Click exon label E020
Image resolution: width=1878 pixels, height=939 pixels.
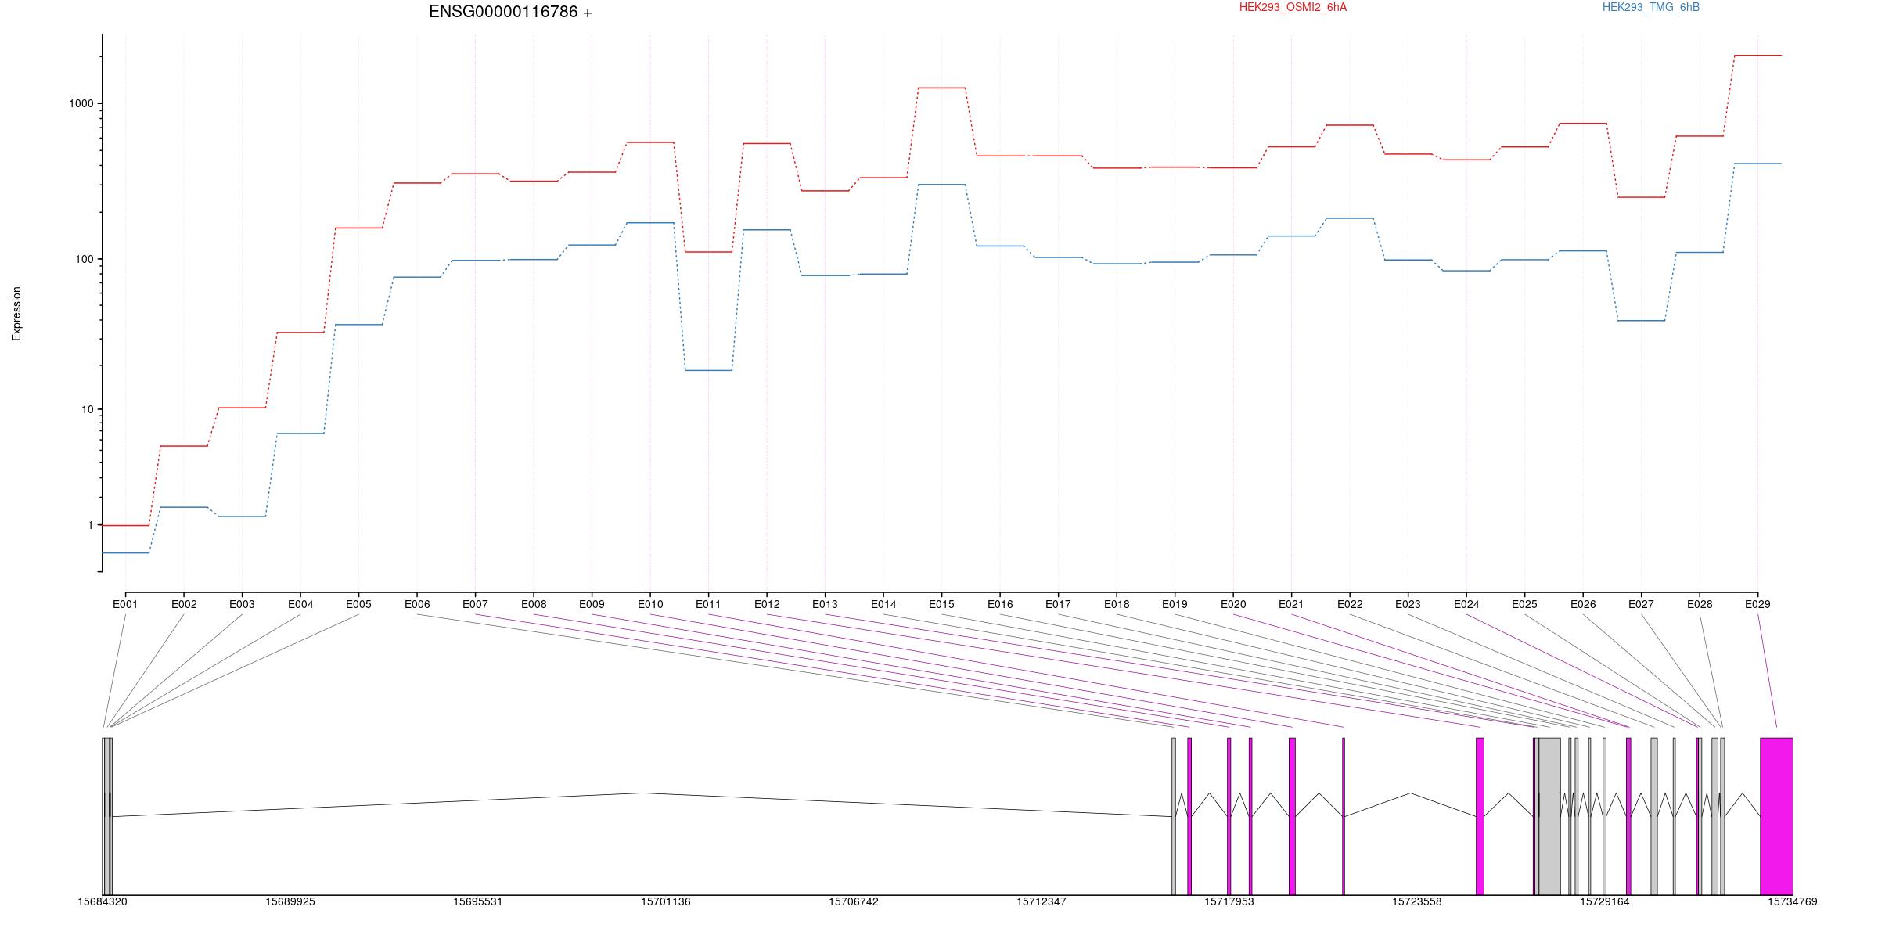point(1233,604)
